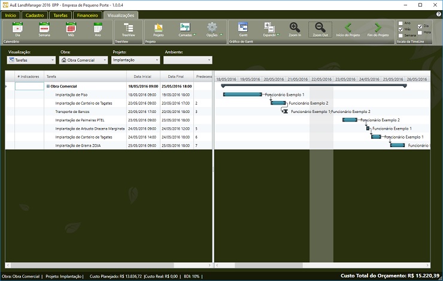This screenshot has height=281, width=443.
Task: Open the Projeto dropdown showing Implantação
Action: point(136,60)
